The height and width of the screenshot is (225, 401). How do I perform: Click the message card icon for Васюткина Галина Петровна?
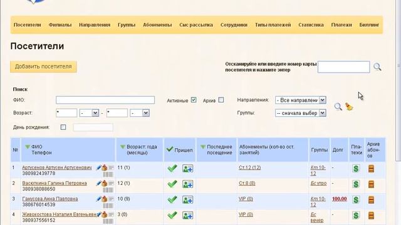tap(111, 183)
